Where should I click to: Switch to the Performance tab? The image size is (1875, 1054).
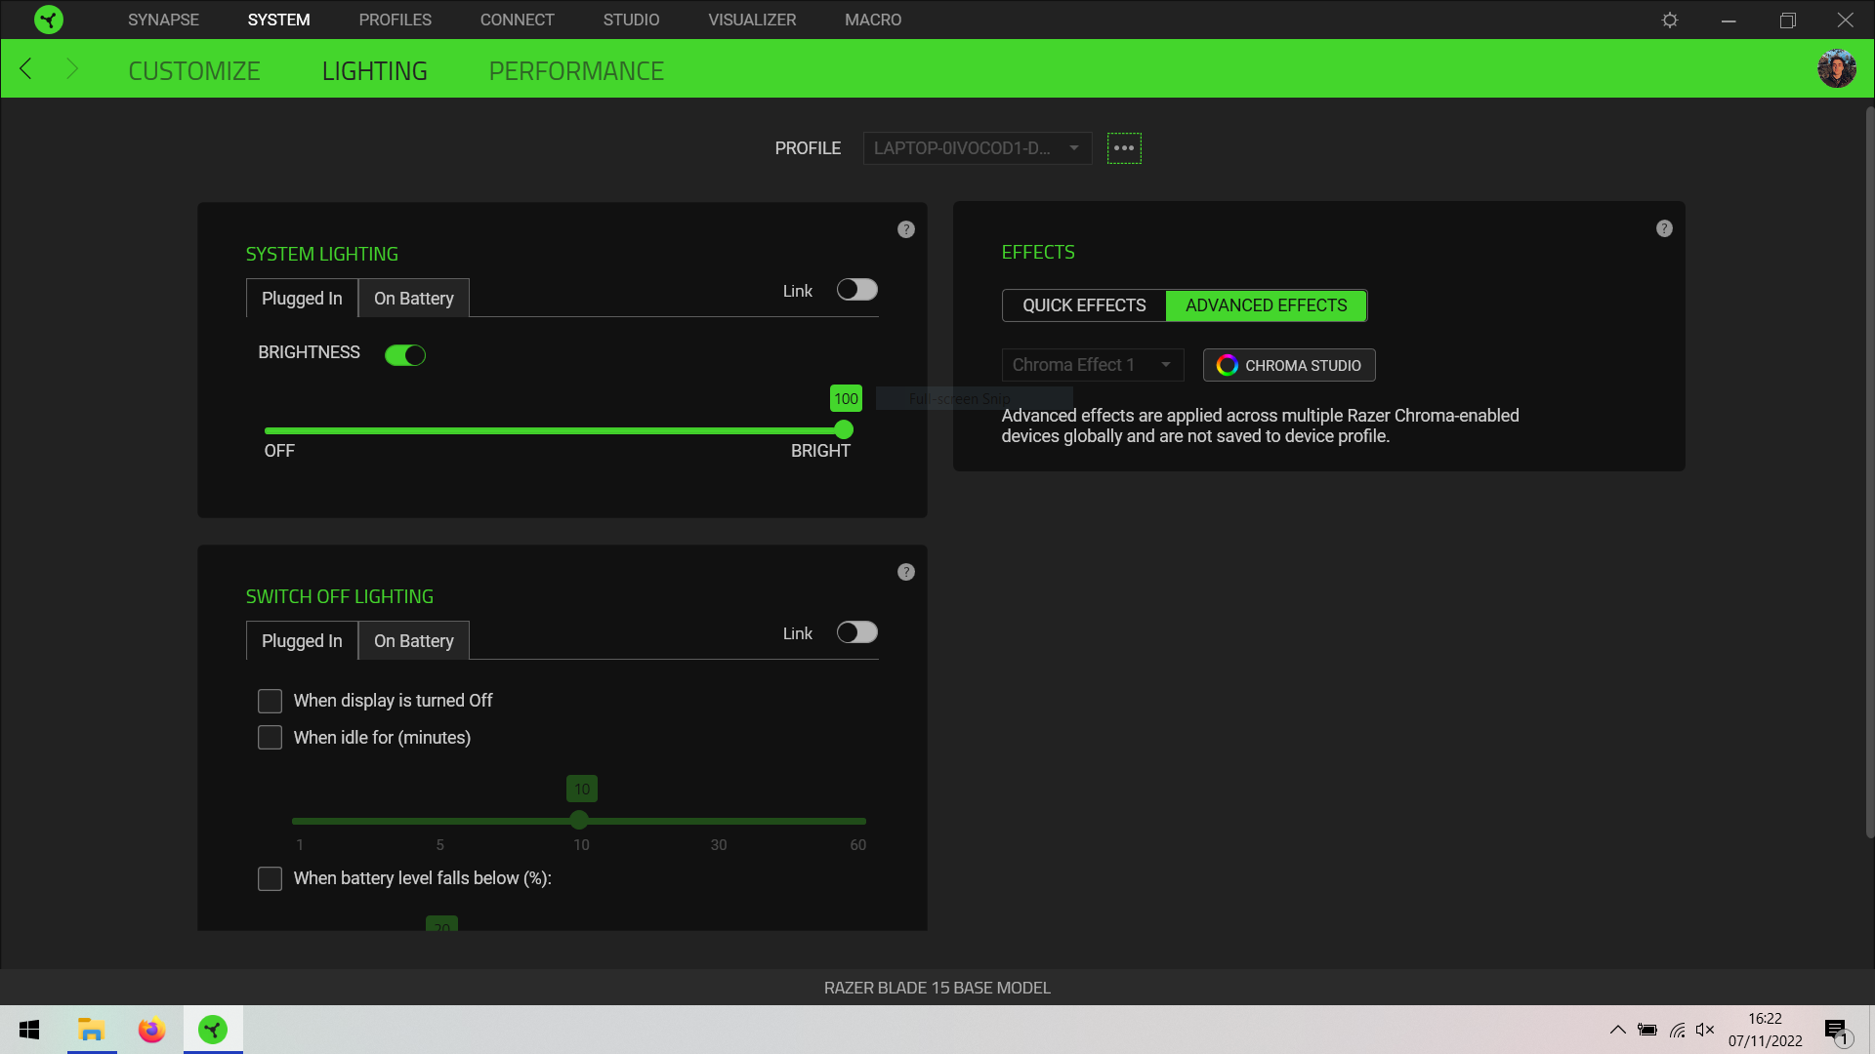click(x=576, y=69)
